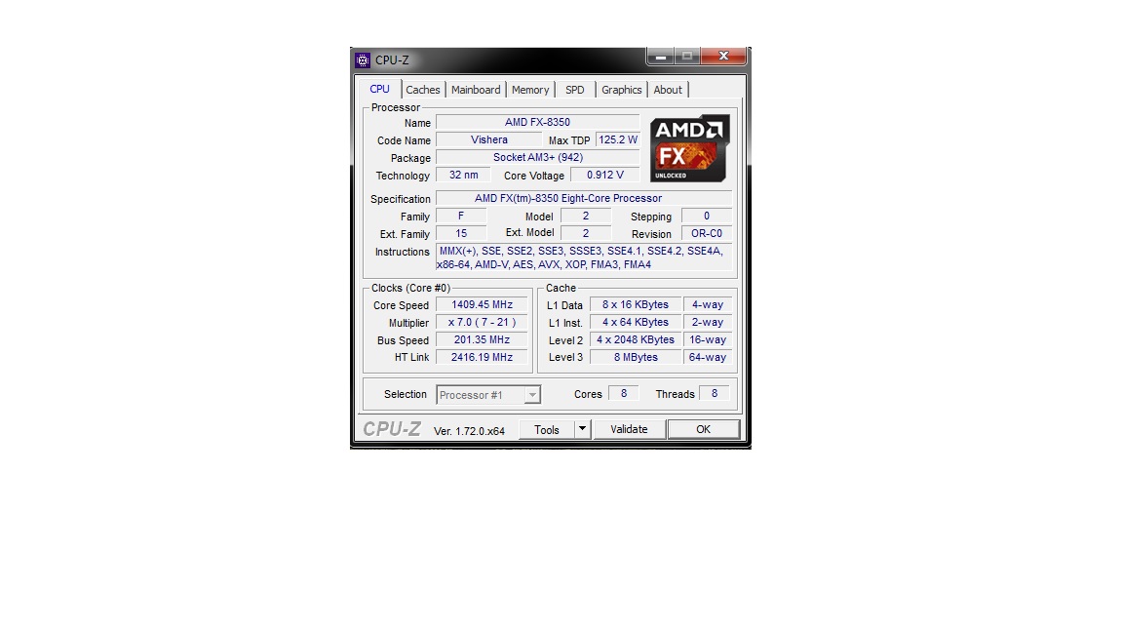Click the technology value 32 nm
The height and width of the screenshot is (632, 1123).
pyautogui.click(x=463, y=175)
